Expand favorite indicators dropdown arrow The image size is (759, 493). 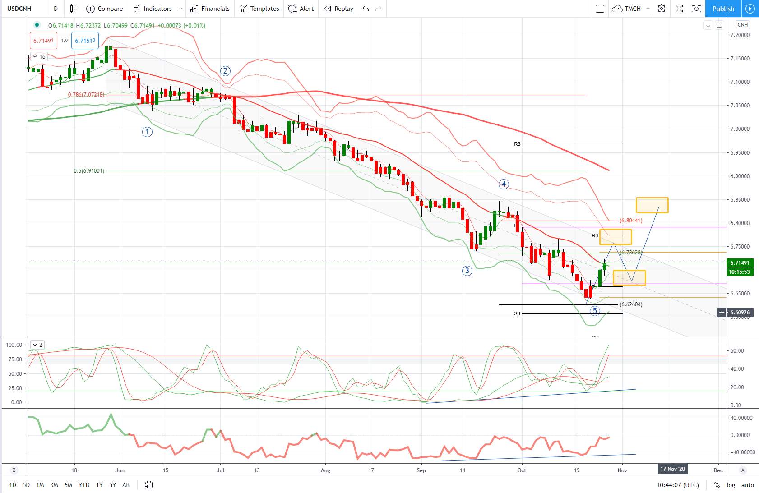point(181,9)
